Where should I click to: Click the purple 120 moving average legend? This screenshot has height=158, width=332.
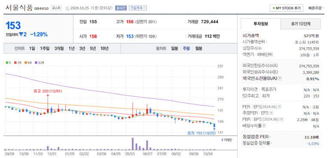(x=39, y=63)
